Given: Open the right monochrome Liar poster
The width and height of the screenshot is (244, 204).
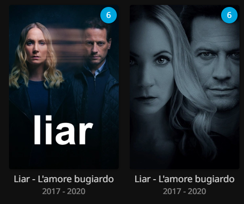Looking at the screenshot, I should coord(184,87).
